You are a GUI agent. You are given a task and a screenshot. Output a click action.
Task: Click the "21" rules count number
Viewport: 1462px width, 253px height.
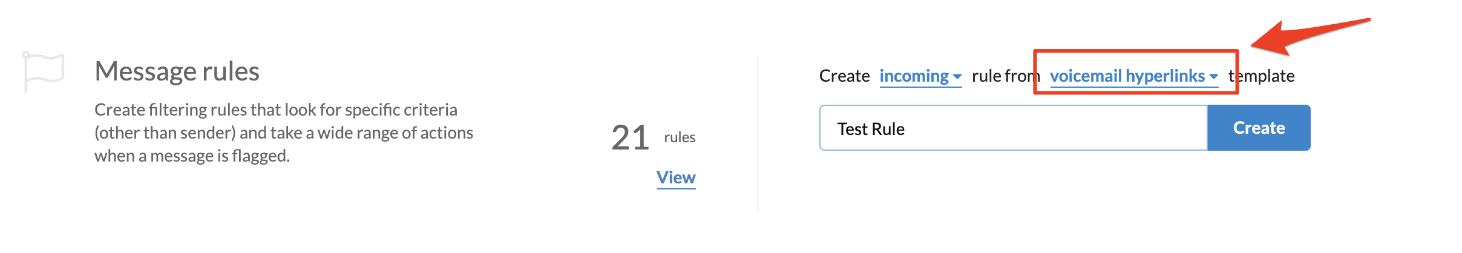[x=630, y=137]
